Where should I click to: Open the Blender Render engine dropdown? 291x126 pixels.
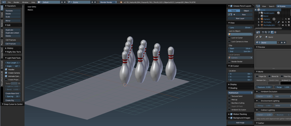click(108, 2)
